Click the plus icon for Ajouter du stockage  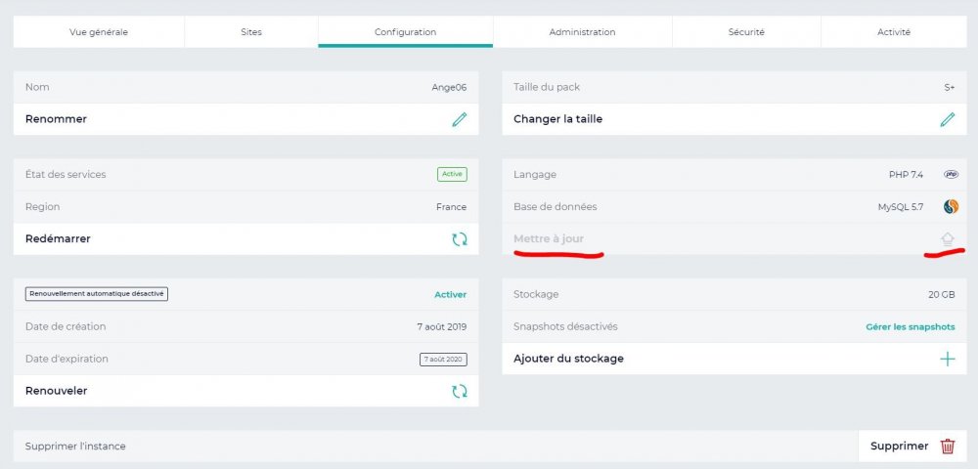point(948,359)
